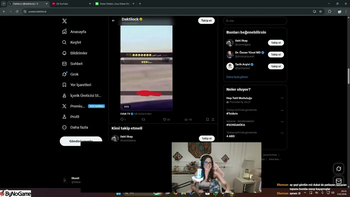350x197 pixels.
Task: Open the tab search dropdown
Action: pos(4,4)
